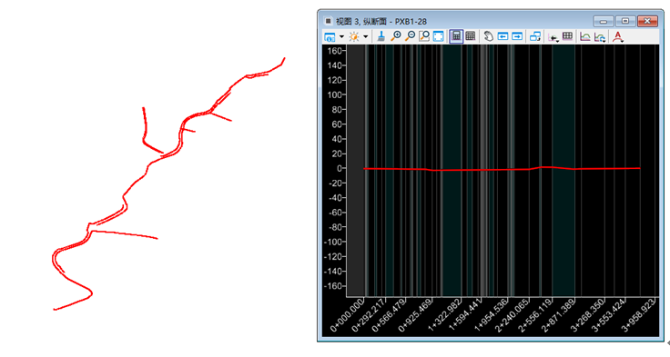Open the view attributes icon
Viewport: 670px width, 357px height.
[330, 36]
